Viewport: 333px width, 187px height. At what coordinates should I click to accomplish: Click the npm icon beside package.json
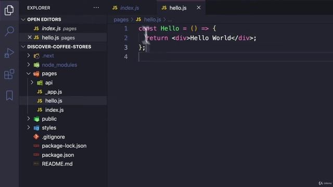point(36,155)
